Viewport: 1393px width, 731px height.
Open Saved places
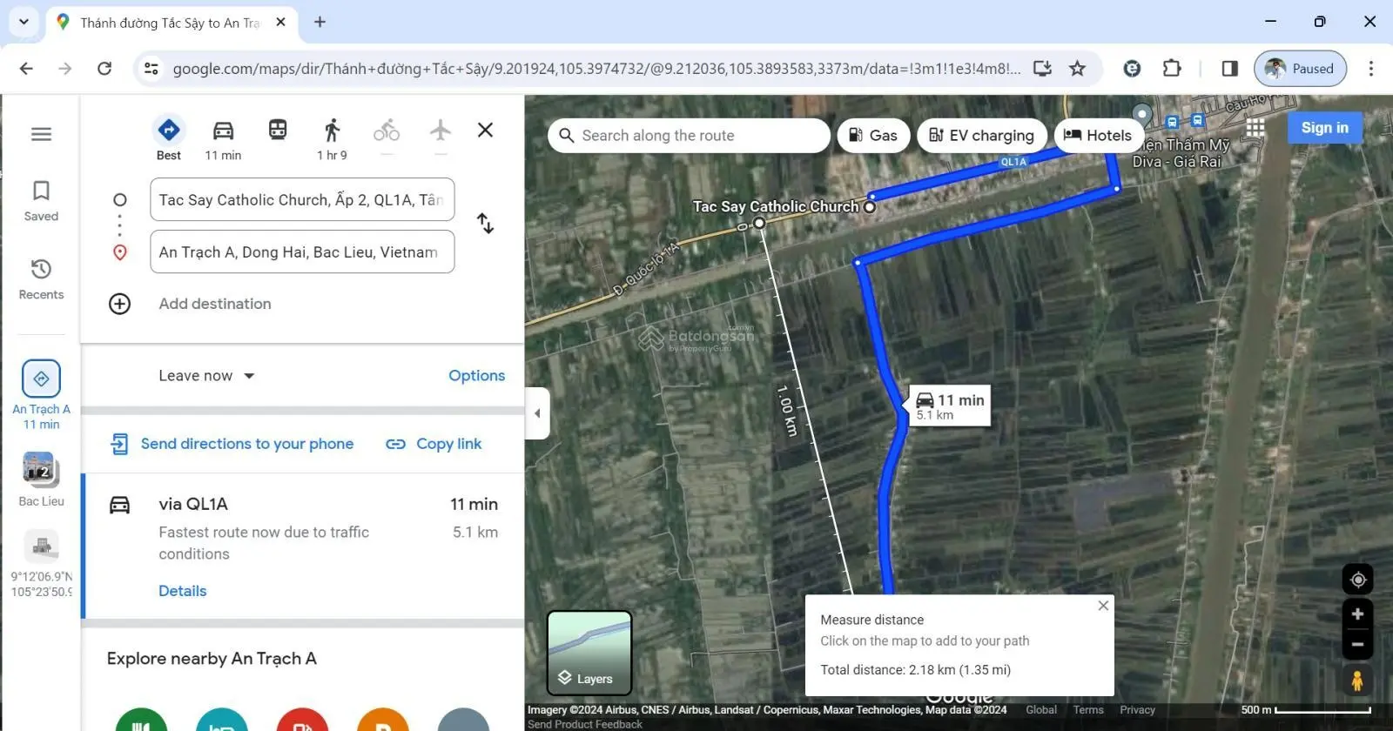pos(41,201)
